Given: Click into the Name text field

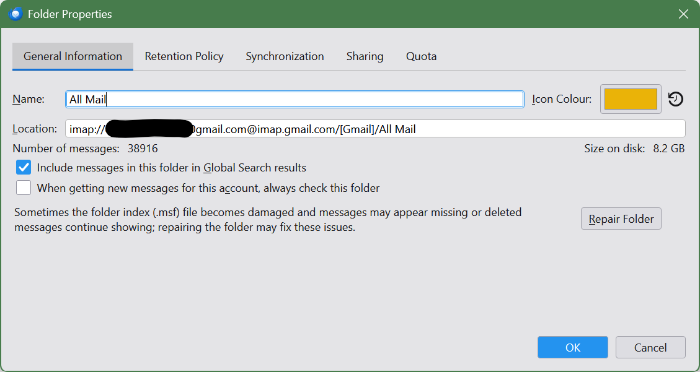Looking at the screenshot, I should pyautogui.click(x=310, y=99).
